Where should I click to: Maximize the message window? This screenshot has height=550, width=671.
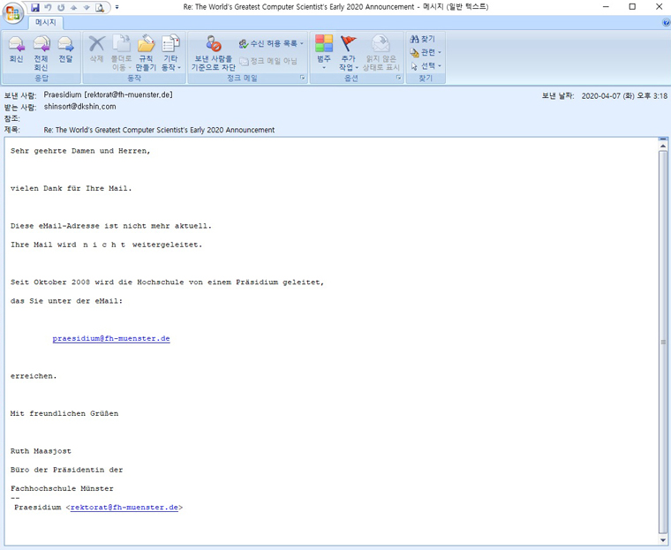(632, 7)
